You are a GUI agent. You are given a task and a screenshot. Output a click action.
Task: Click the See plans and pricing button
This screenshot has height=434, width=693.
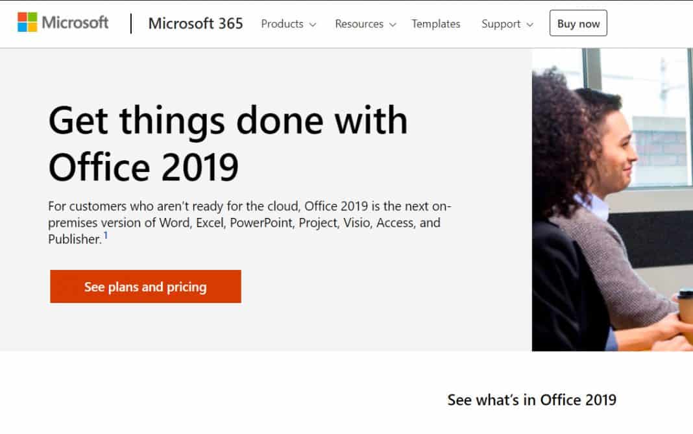145,286
